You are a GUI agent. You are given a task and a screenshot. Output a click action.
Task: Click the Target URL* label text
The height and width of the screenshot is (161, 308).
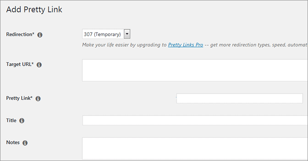pyautogui.click(x=20, y=64)
